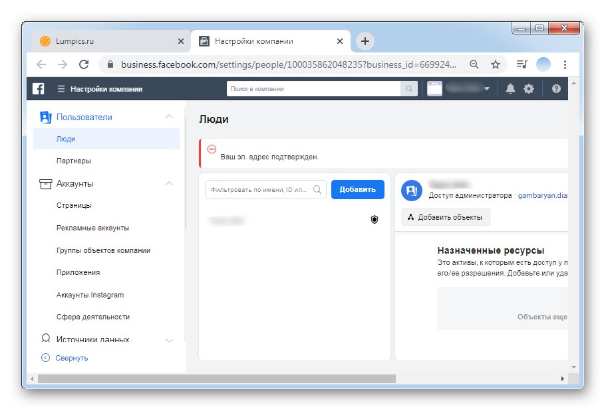Click the Свернуть link
The height and width of the screenshot is (411, 606).
point(71,358)
